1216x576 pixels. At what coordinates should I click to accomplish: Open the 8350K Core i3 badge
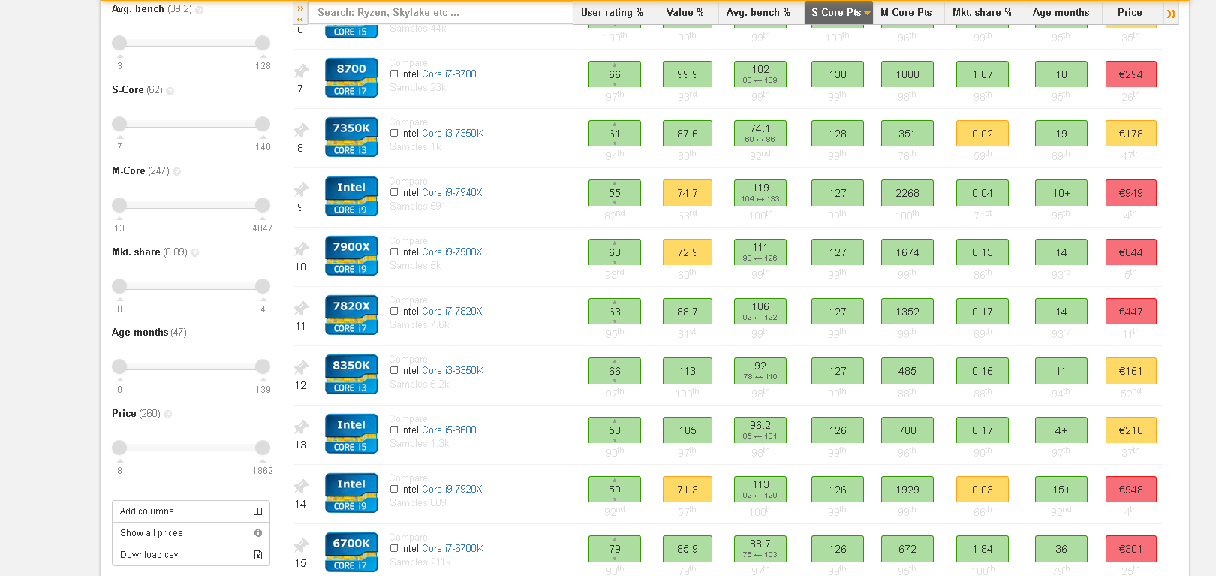(351, 375)
